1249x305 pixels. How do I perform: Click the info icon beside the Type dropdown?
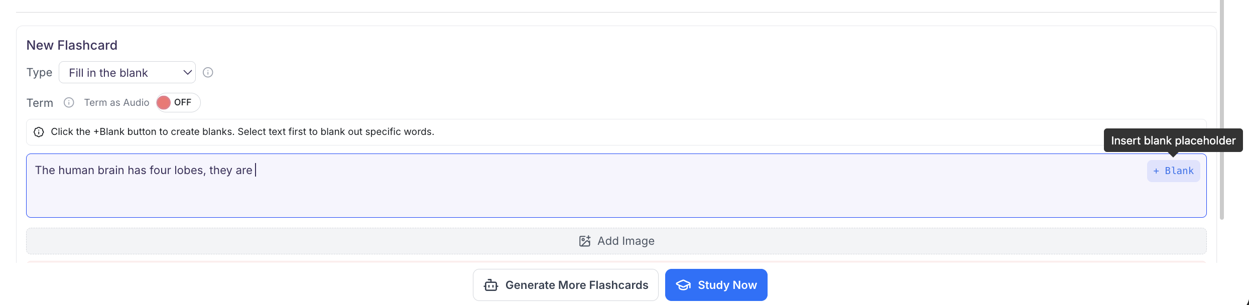[208, 72]
